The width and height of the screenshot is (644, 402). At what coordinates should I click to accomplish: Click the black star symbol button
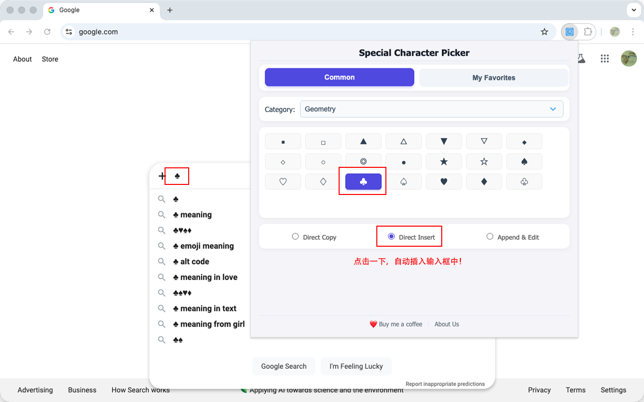point(444,161)
